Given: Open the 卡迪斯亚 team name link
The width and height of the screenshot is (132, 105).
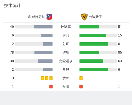Looking at the screenshot, I should [95, 17].
